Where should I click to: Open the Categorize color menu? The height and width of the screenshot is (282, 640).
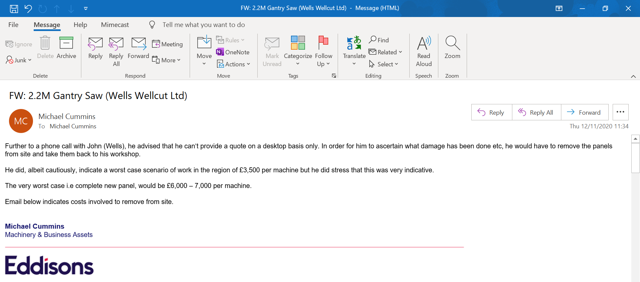(x=298, y=51)
